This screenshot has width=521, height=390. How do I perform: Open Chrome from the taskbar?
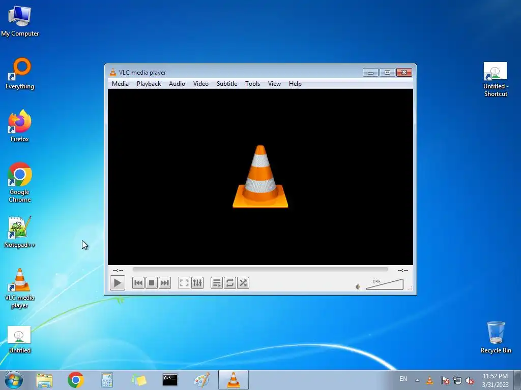click(75, 380)
